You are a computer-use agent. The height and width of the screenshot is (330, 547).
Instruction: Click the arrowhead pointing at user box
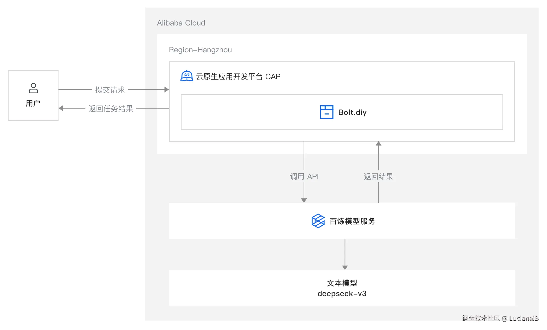(61, 108)
